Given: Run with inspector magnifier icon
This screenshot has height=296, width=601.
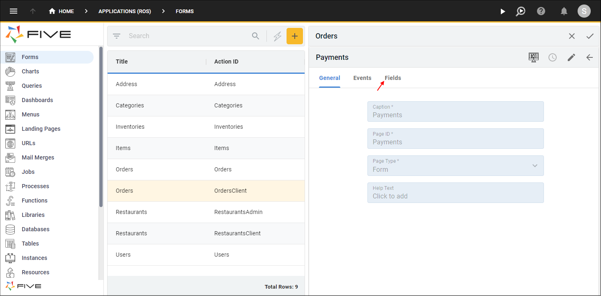Looking at the screenshot, I should [521, 11].
